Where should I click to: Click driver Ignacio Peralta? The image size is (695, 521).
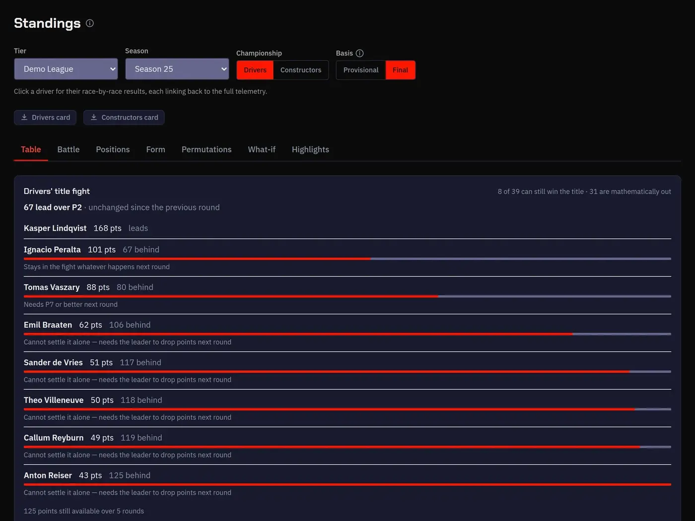coord(52,250)
